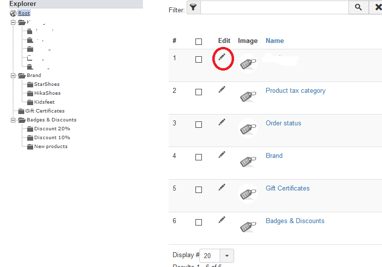Open the Display # dropdown
Screen dimensions: 382x267
click(x=227, y=256)
